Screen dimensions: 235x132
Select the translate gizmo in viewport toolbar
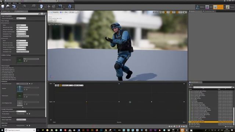pyautogui.click(x=154, y=12)
